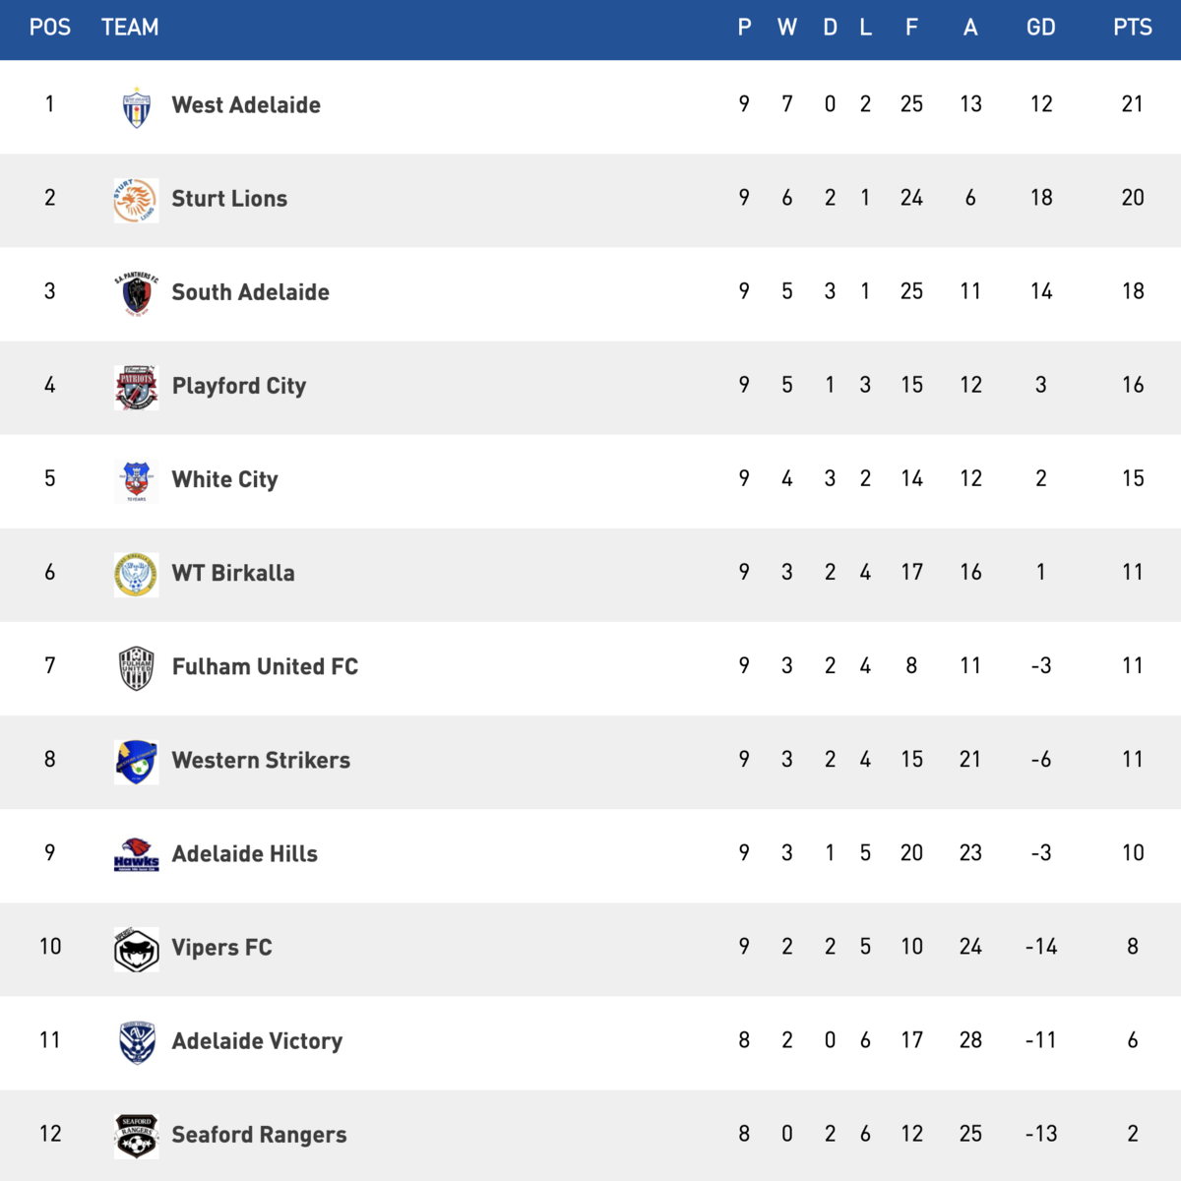This screenshot has width=1181, height=1181.
Task: Select the POS column header
Action: pos(50,28)
